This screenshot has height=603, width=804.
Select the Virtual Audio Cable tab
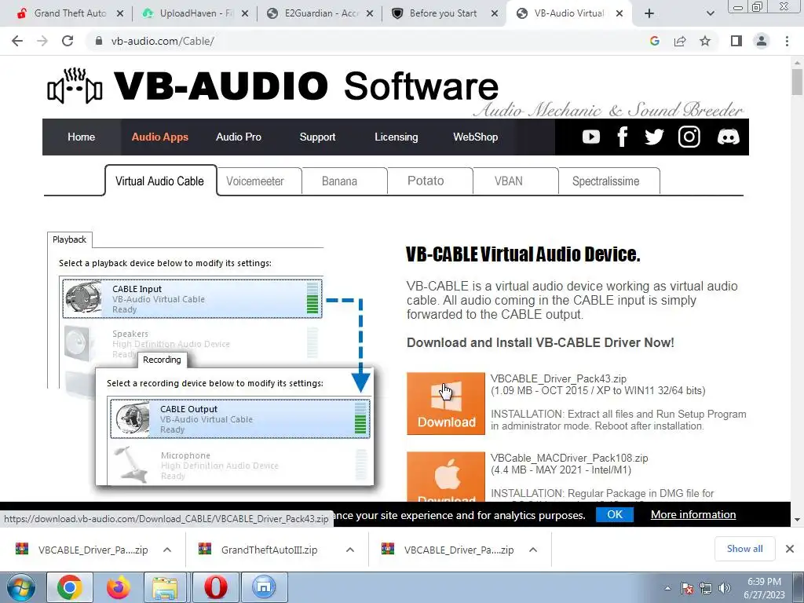click(160, 181)
